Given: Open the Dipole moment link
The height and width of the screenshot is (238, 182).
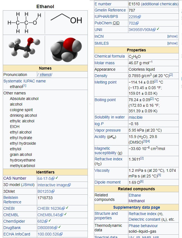Looking at the screenshot, I should pos(107,182).
